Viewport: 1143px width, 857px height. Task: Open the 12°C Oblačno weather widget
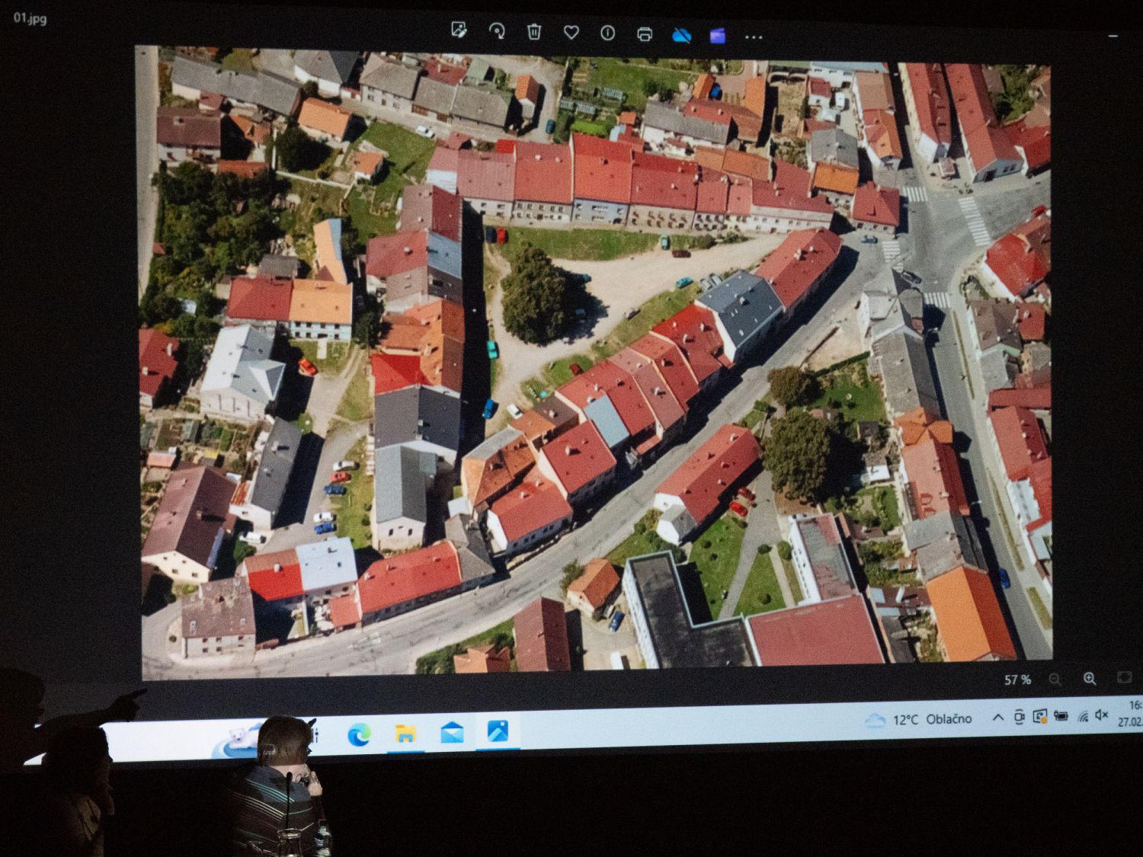pos(920,719)
